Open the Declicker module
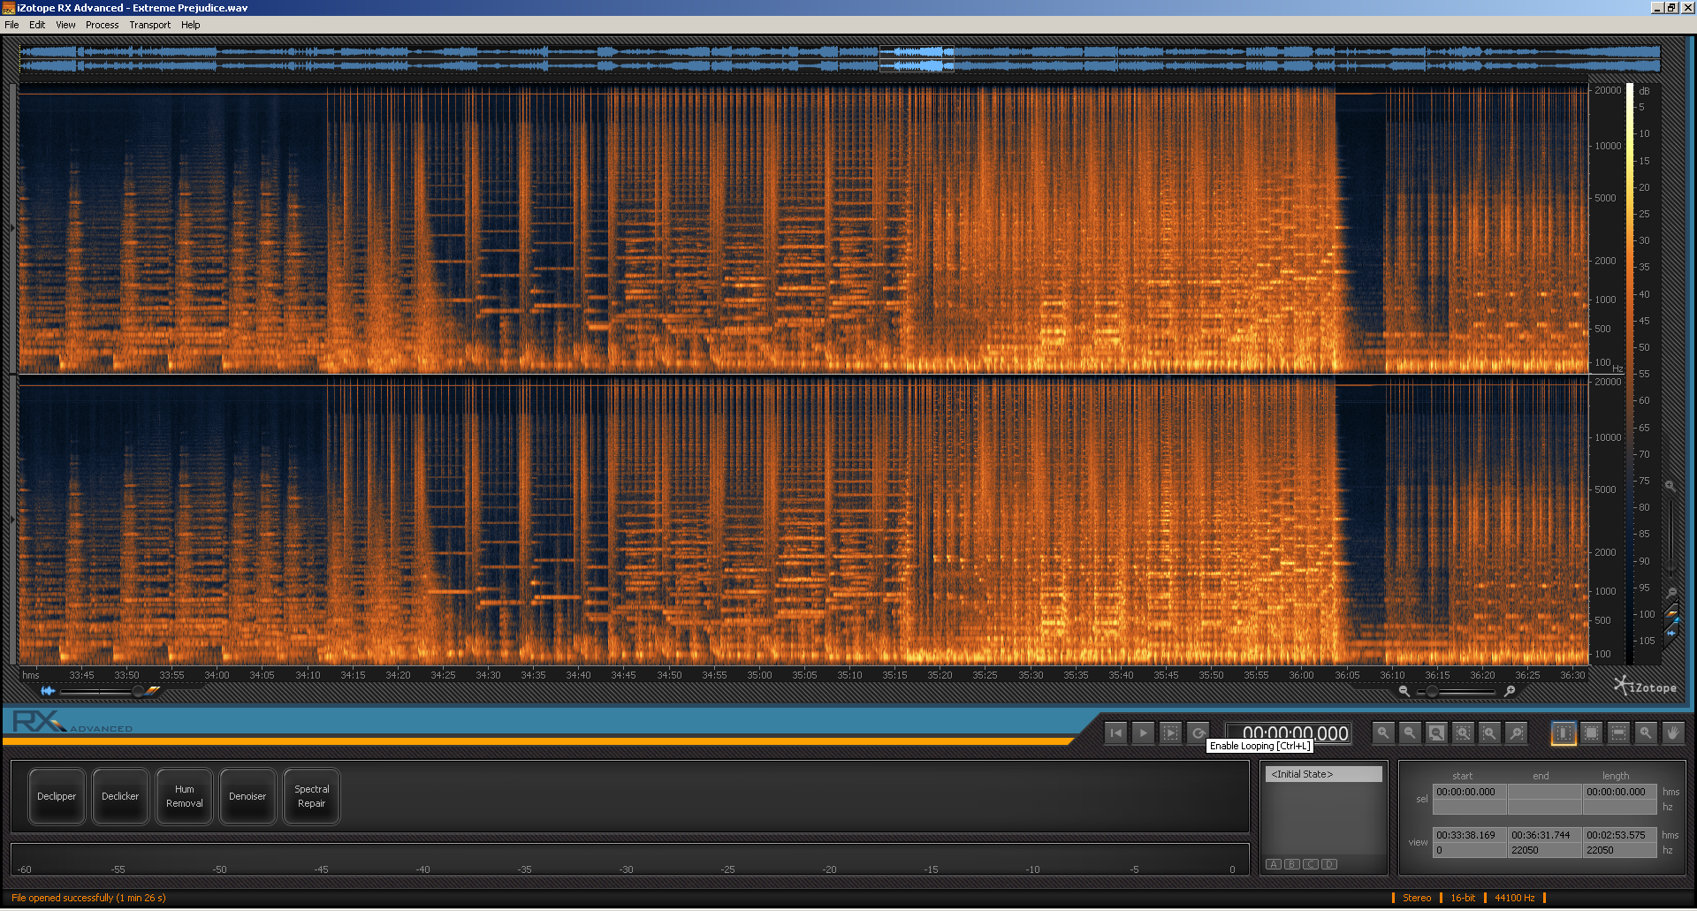 pyautogui.click(x=120, y=796)
